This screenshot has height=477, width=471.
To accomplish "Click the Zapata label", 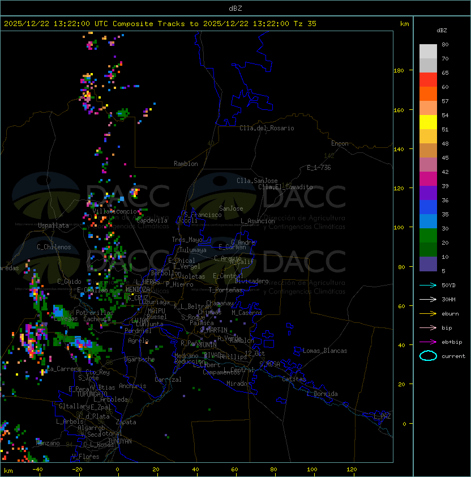I will [x=126, y=422].
